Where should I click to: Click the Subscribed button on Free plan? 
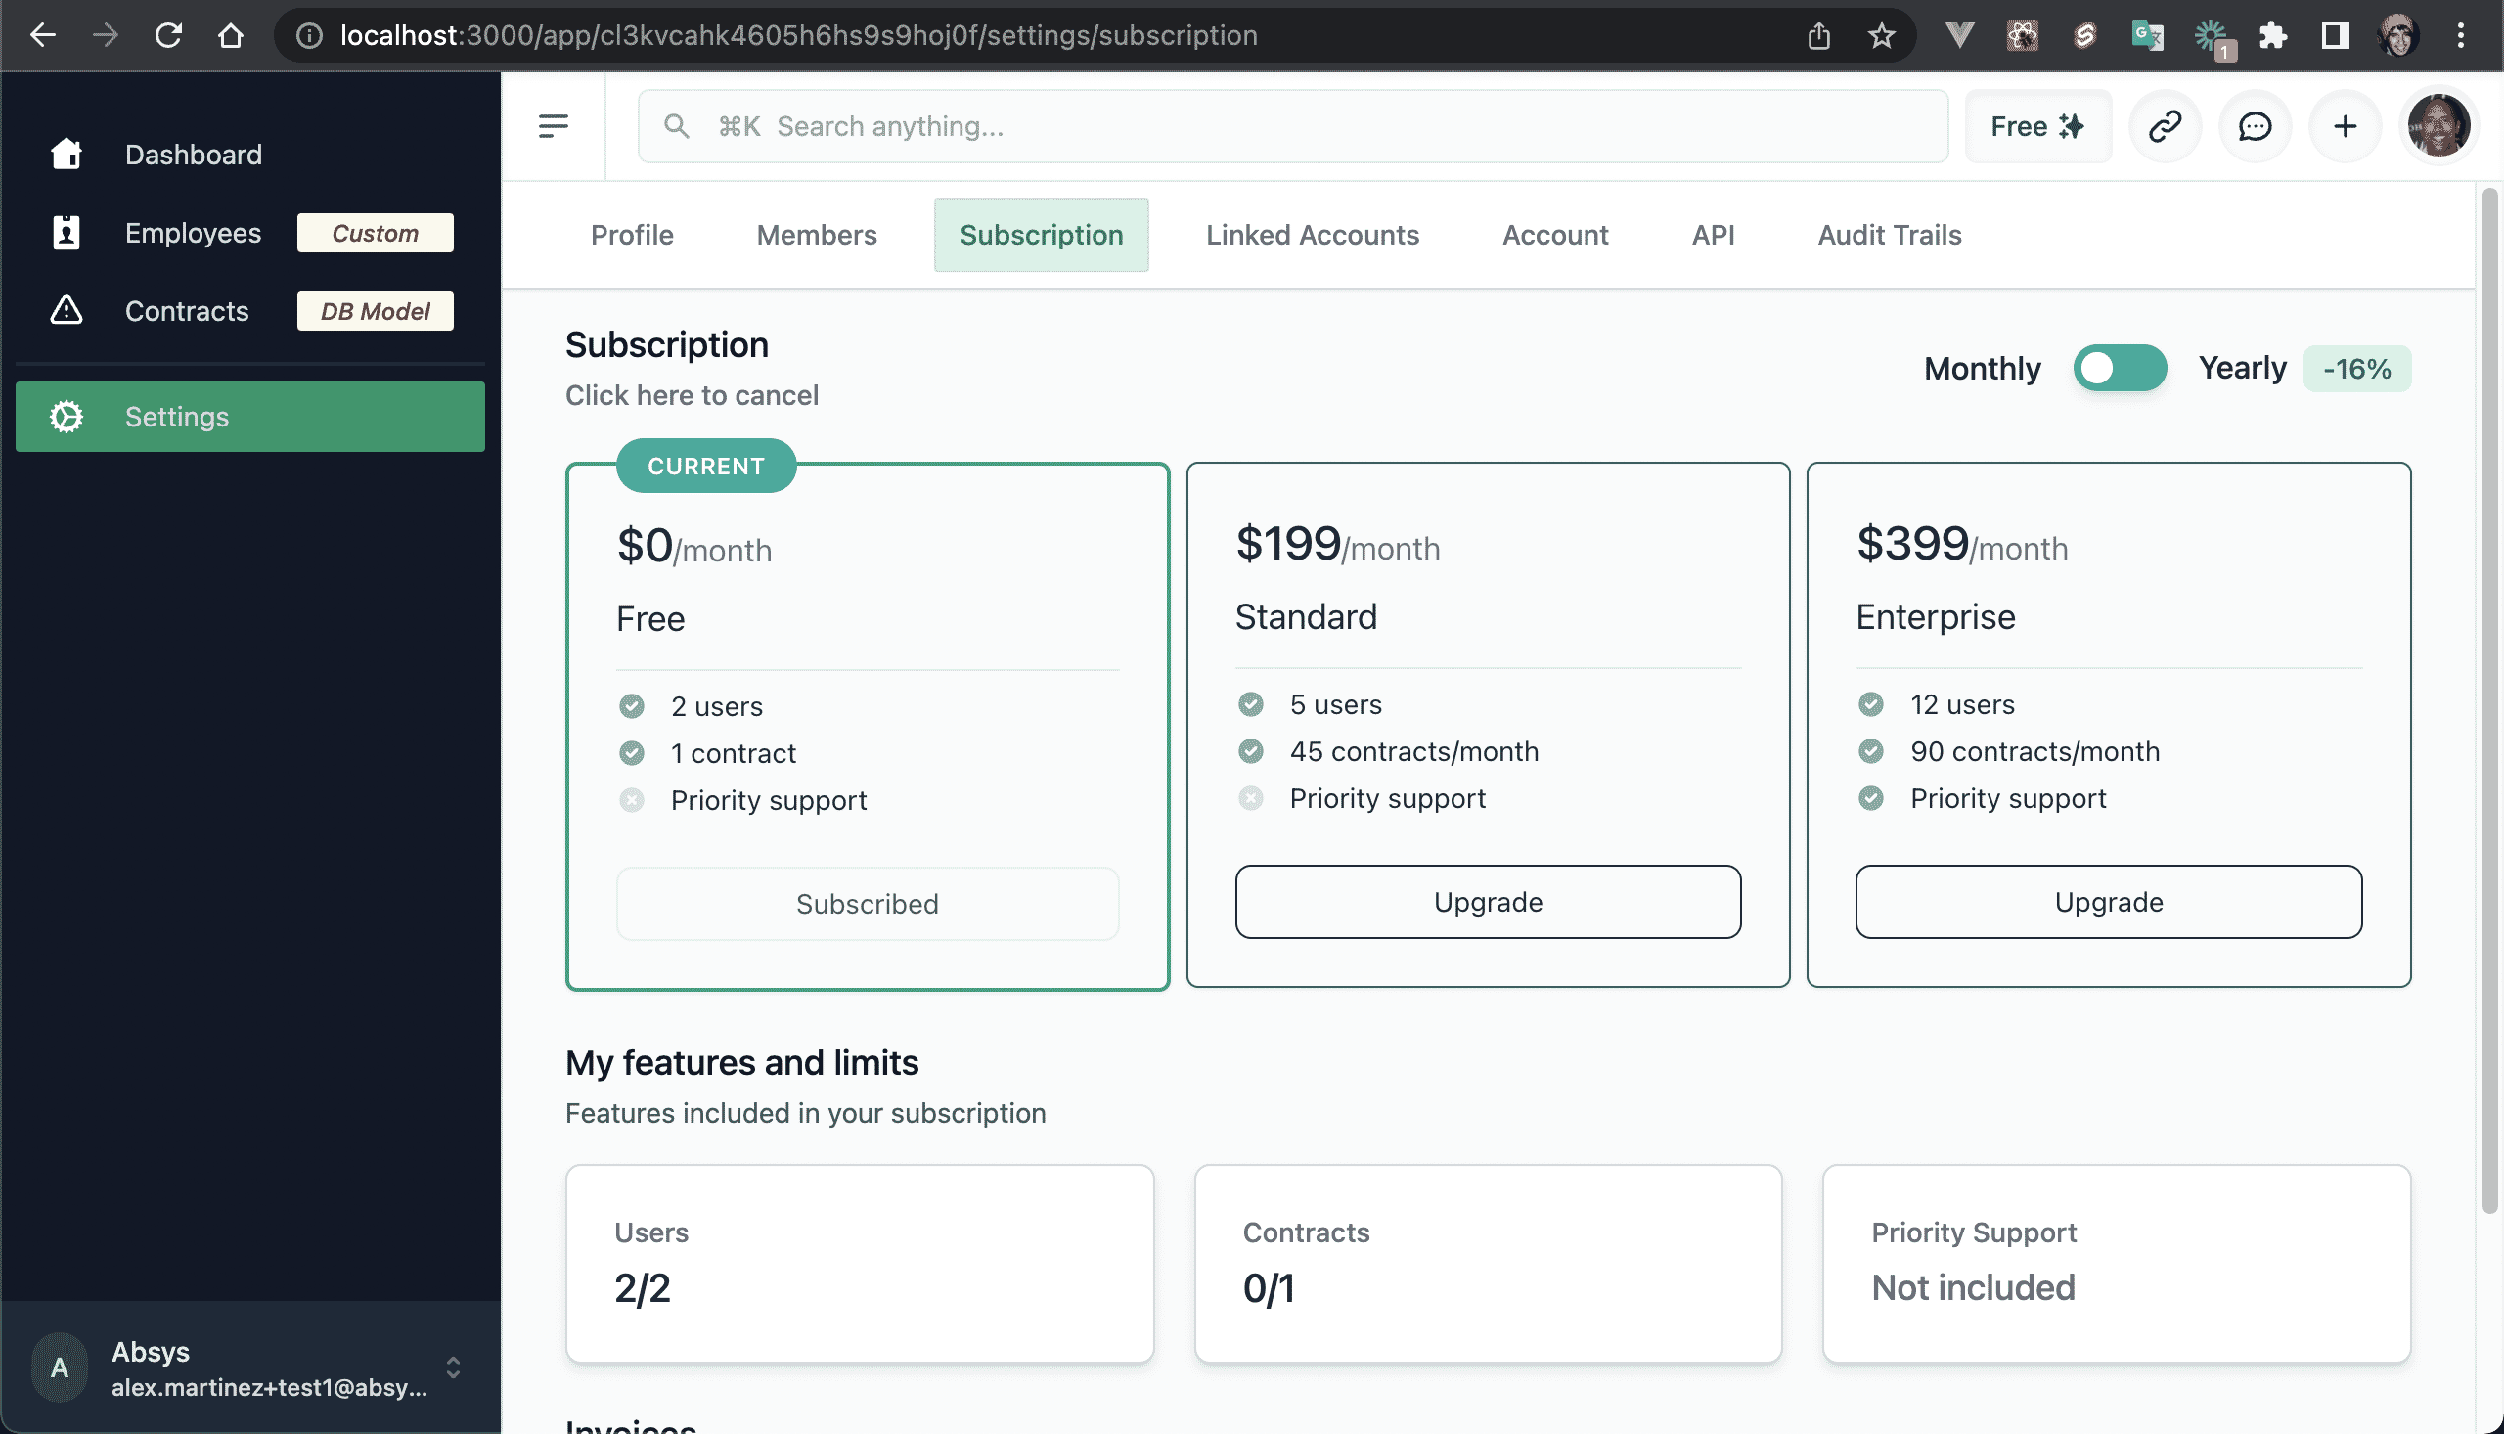coord(868,903)
